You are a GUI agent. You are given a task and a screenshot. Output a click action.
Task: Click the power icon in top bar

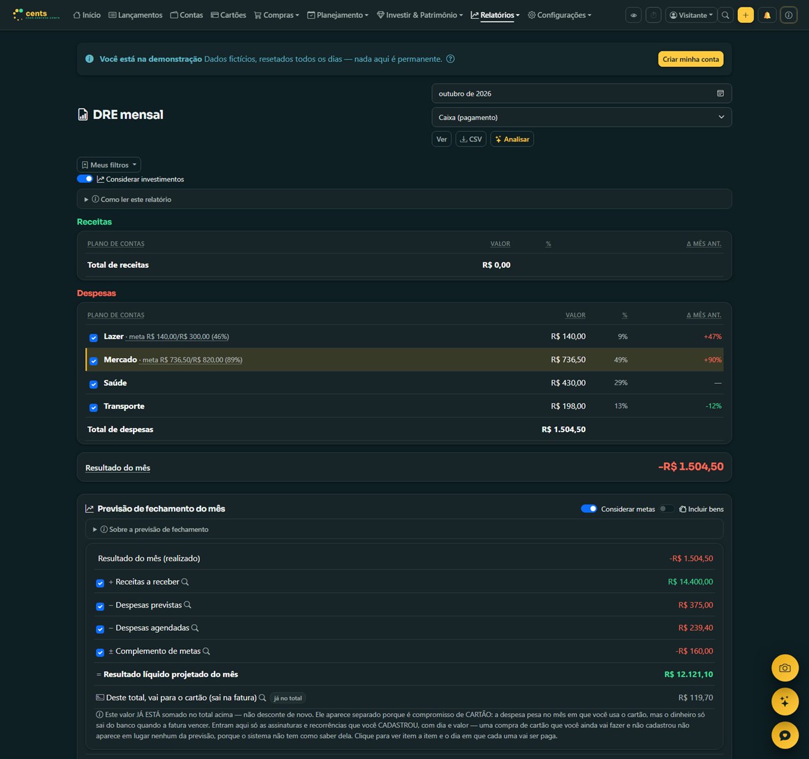click(654, 15)
